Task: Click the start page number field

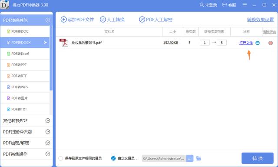Action: point(205,43)
